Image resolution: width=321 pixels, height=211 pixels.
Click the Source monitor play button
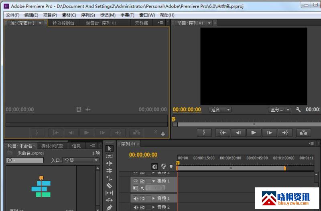coord(87,133)
